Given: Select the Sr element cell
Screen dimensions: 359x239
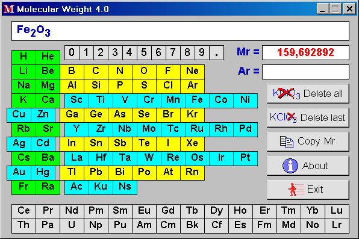Looking at the screenshot, I should coord(48,129).
